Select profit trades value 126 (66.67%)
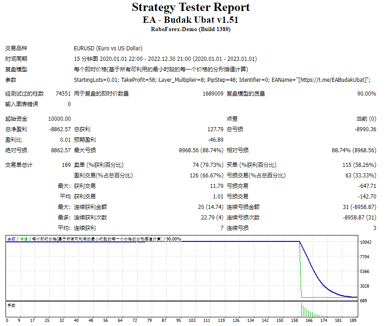This screenshot has width=387, height=326. click(207, 176)
